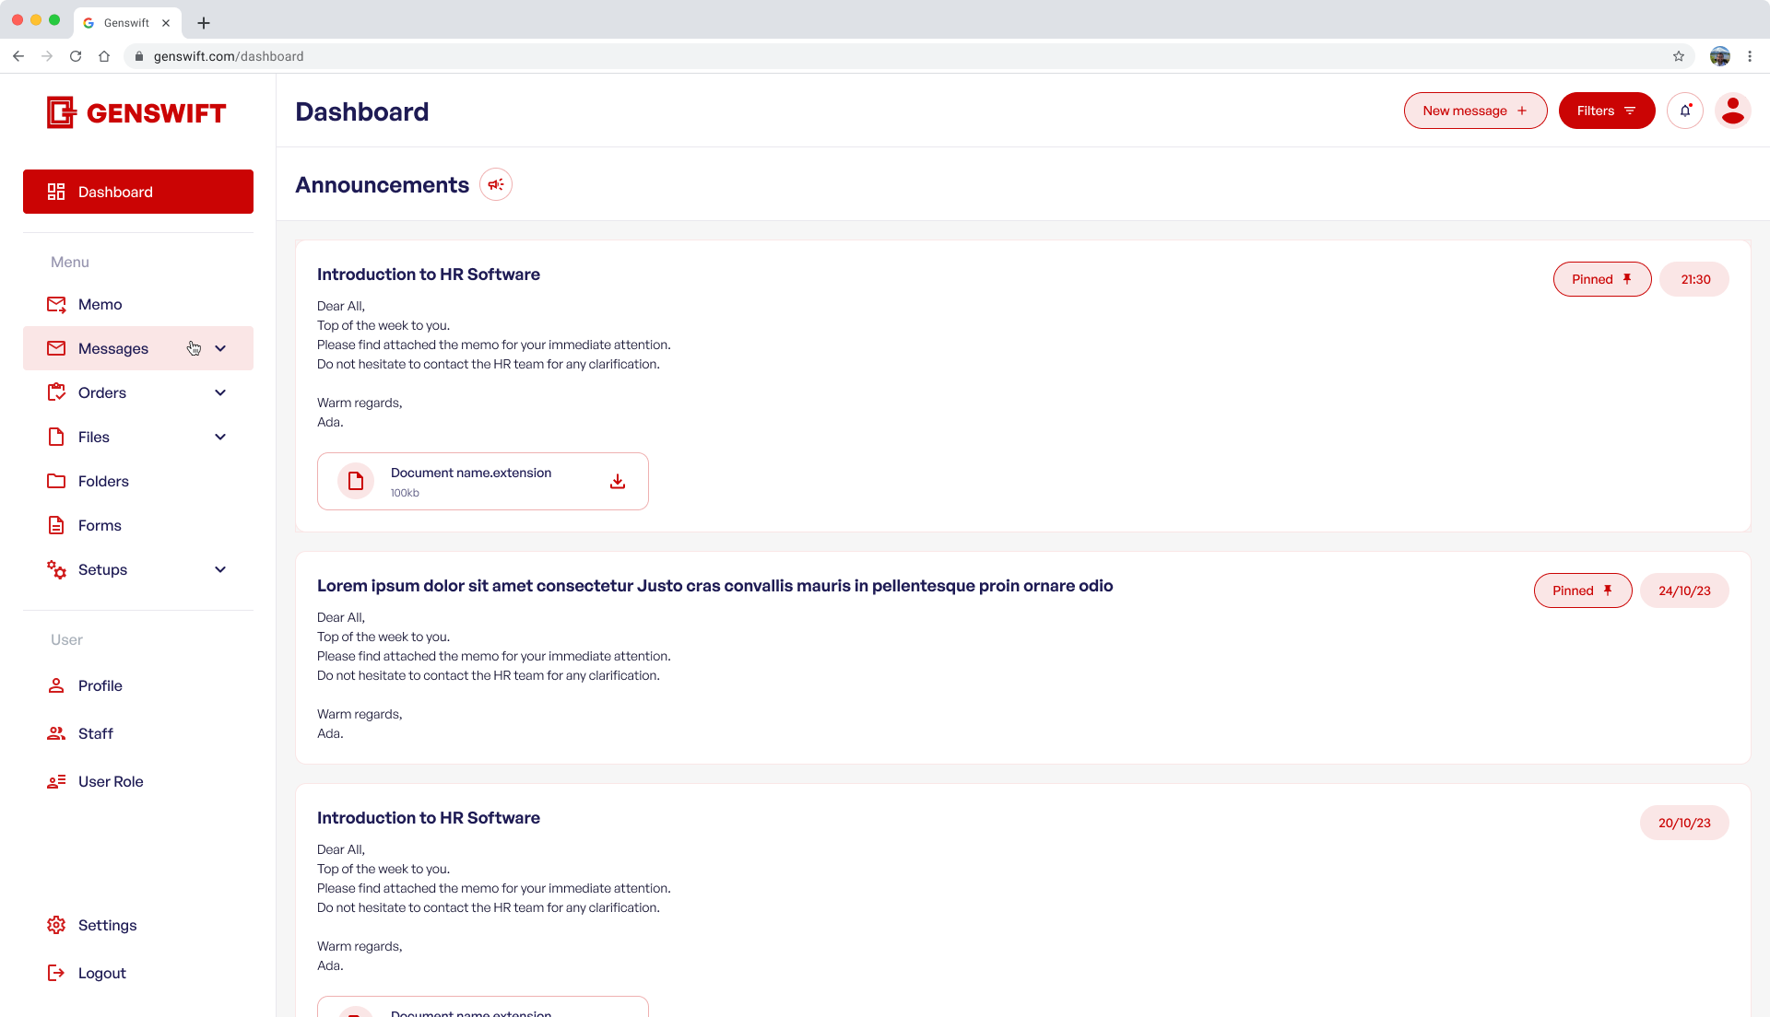
Task: Open the Settings gear in sidebar
Action: (56, 925)
